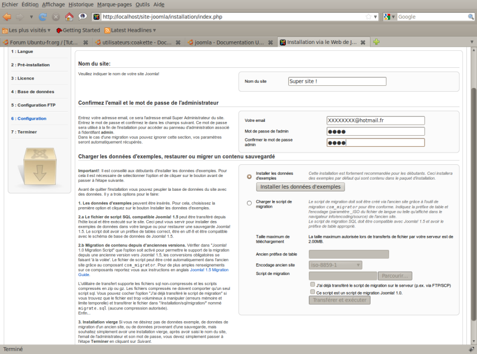This screenshot has width=477, height=354.
Task: Select Installer les données d'exemples radio
Action: tap(249, 176)
